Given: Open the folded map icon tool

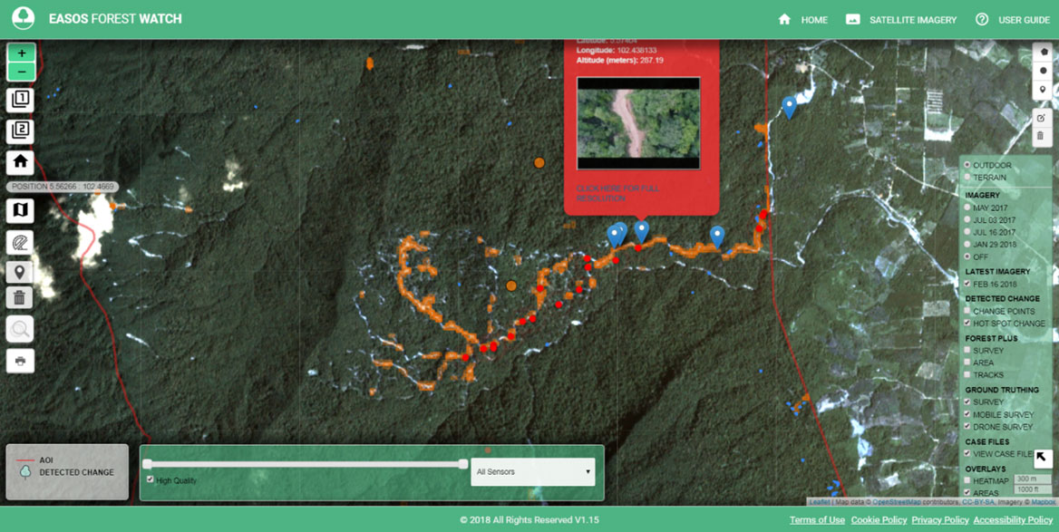Looking at the screenshot, I should pos(20,210).
